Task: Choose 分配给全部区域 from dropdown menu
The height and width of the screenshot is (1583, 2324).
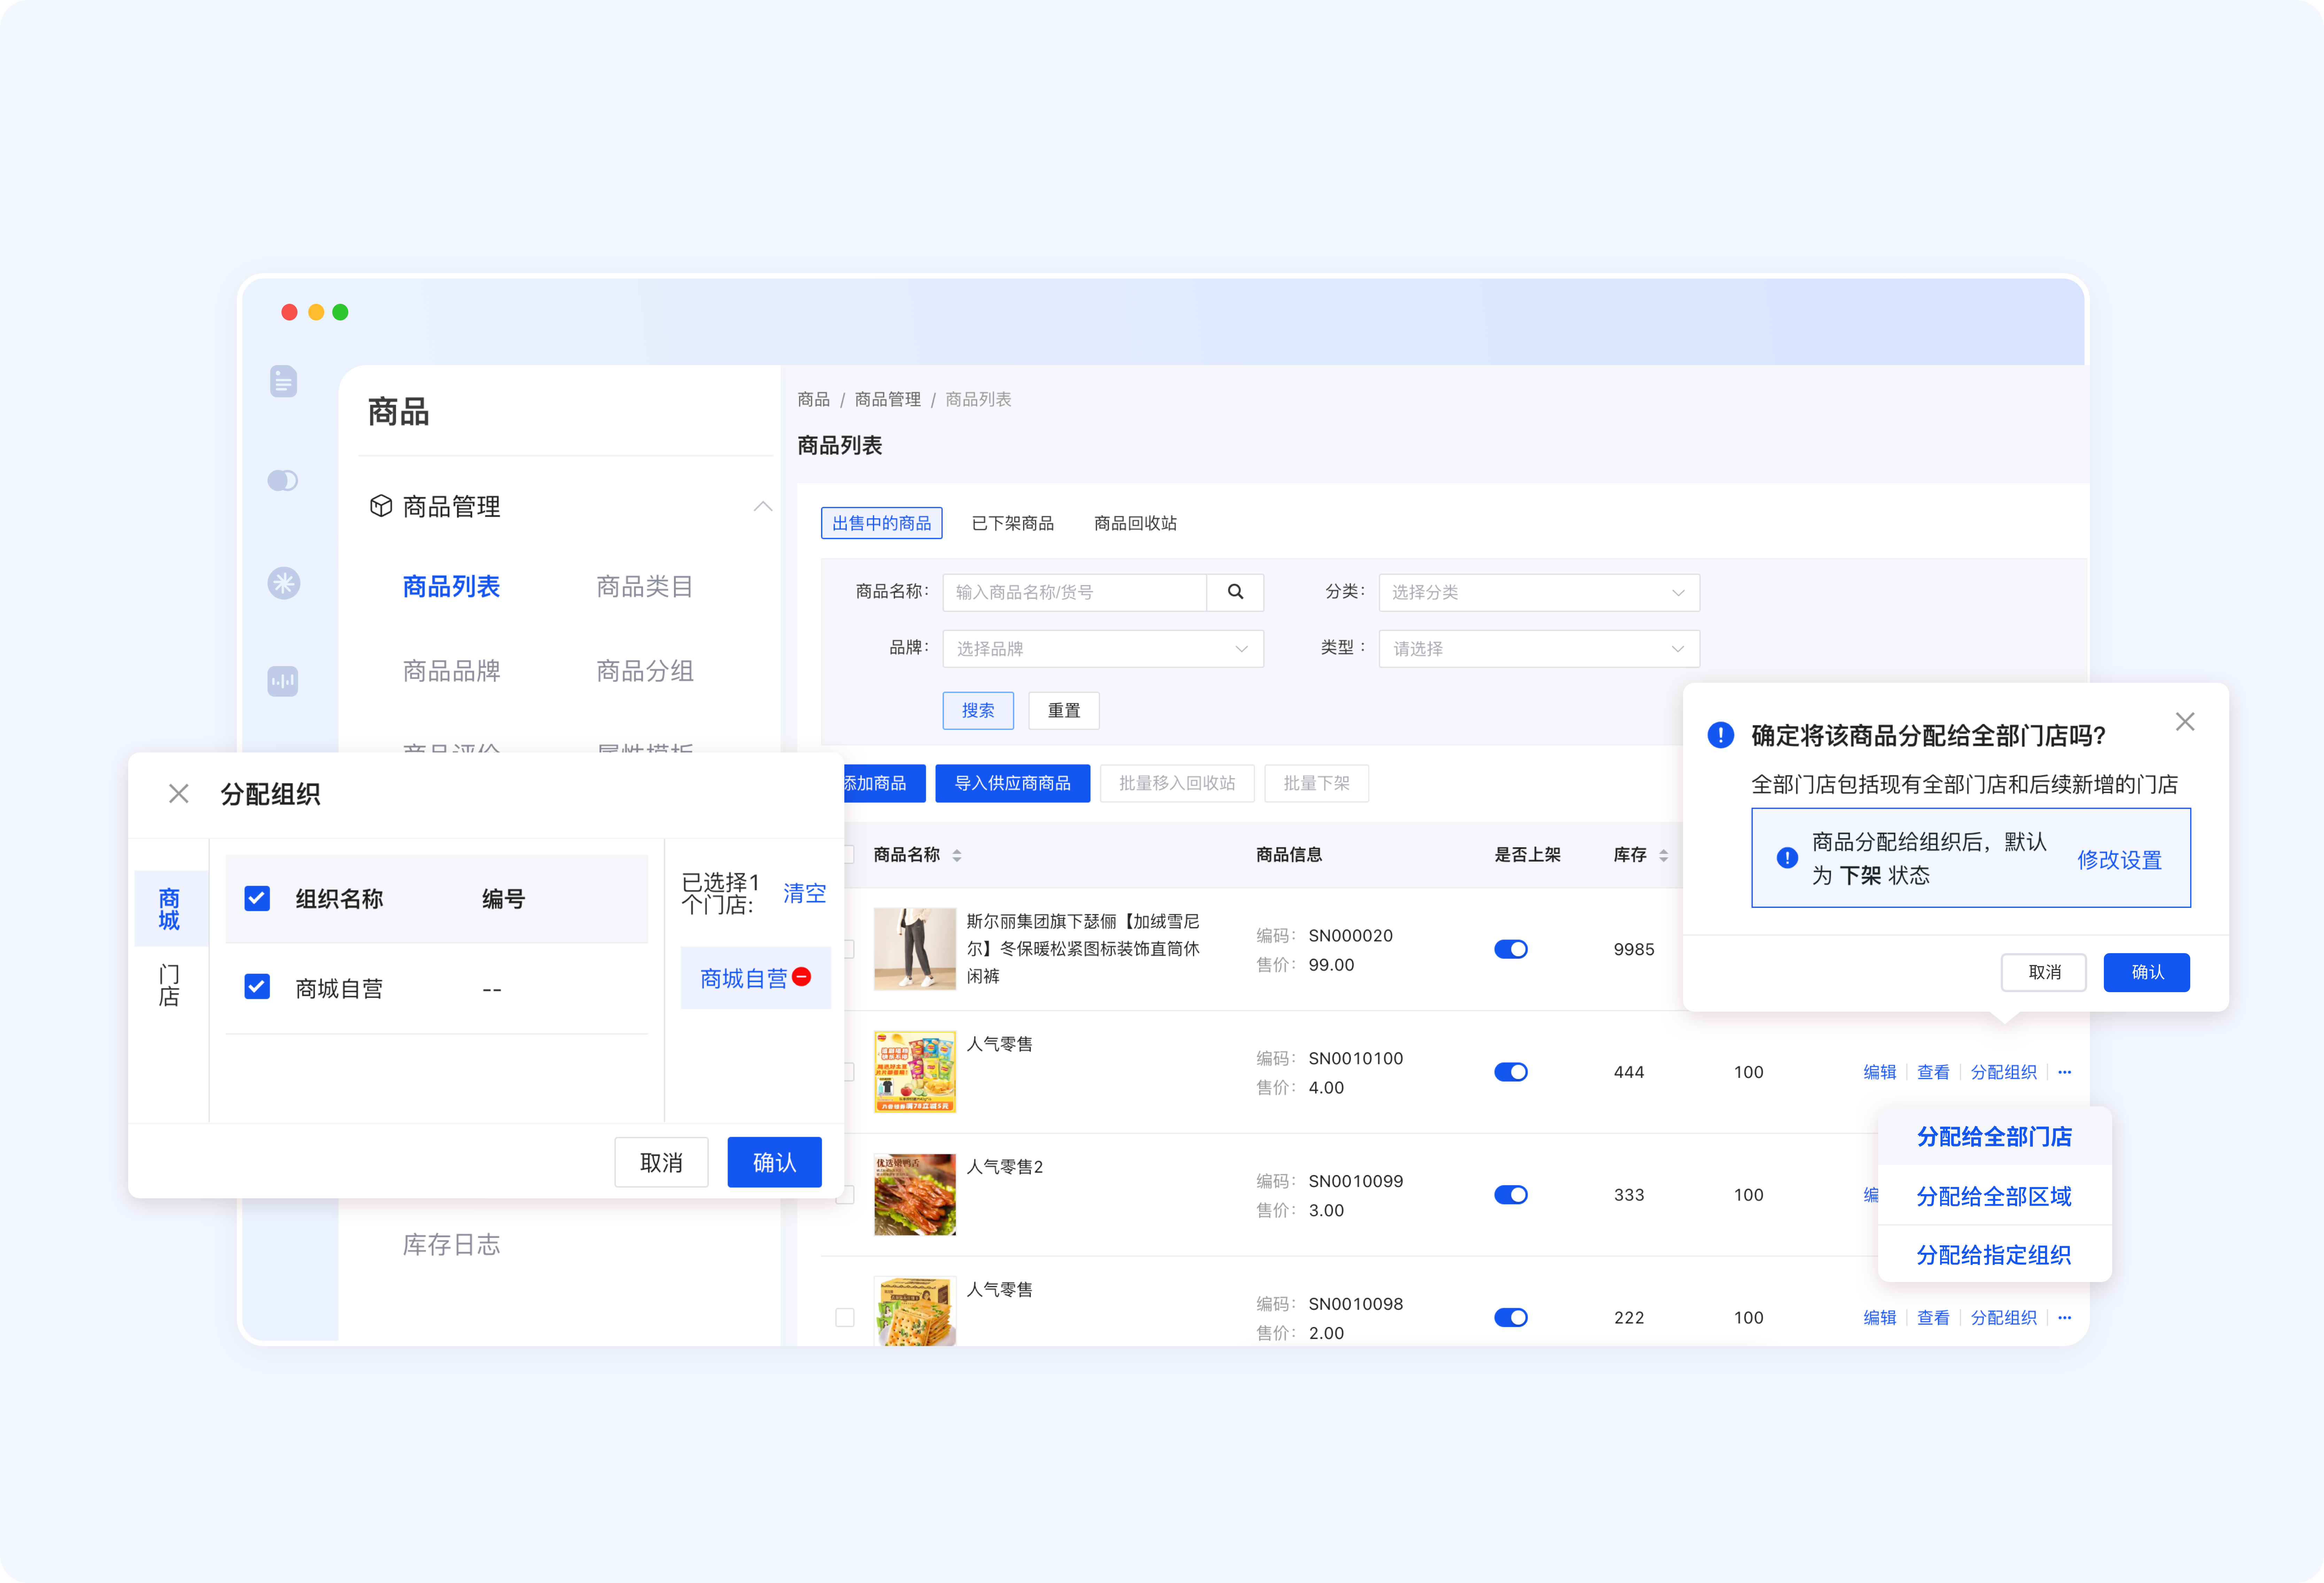Action: [1994, 1196]
